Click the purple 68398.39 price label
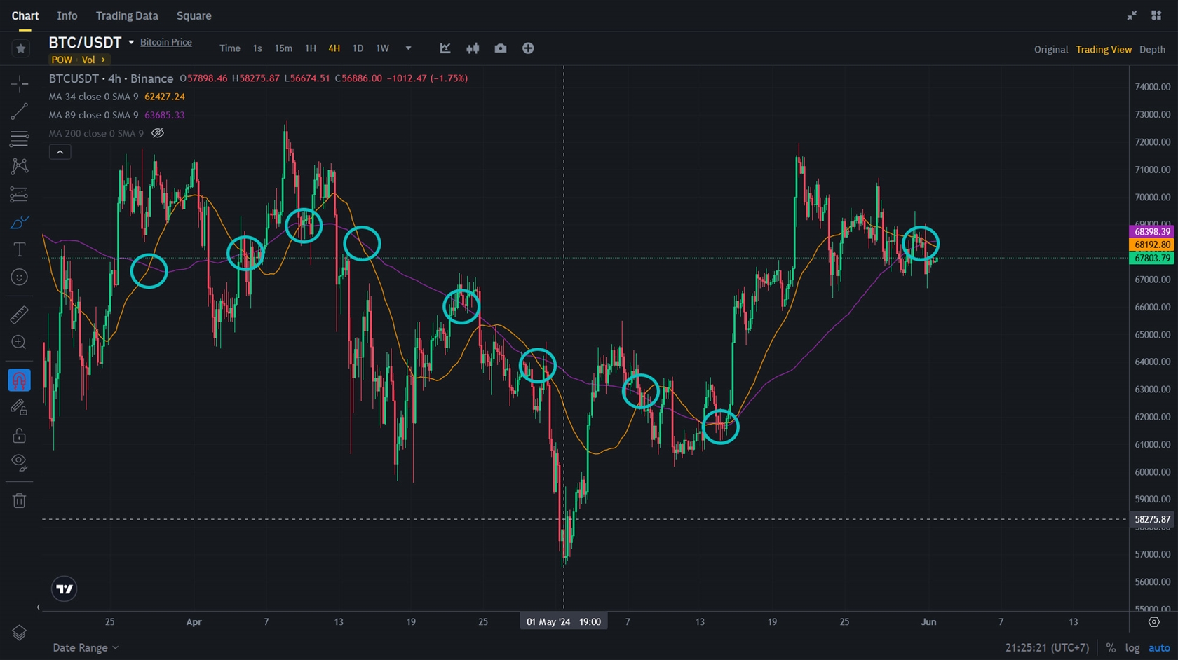The image size is (1178, 660). (1151, 231)
